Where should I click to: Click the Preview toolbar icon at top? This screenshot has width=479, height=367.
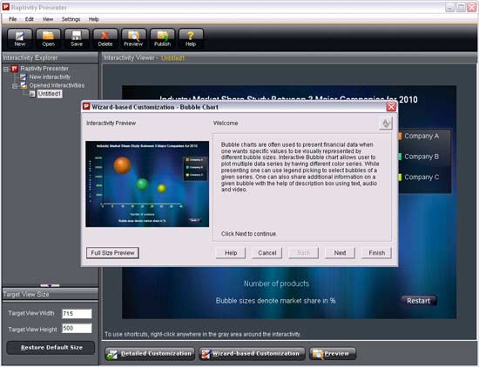133,38
